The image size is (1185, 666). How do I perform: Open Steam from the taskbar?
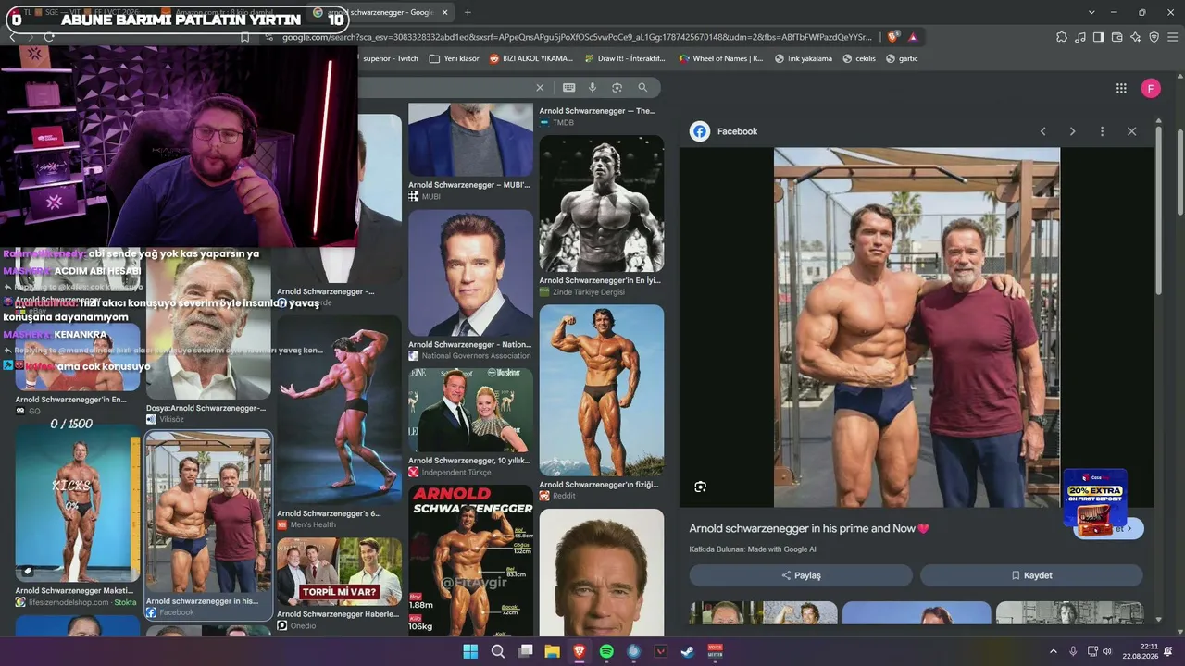click(687, 651)
